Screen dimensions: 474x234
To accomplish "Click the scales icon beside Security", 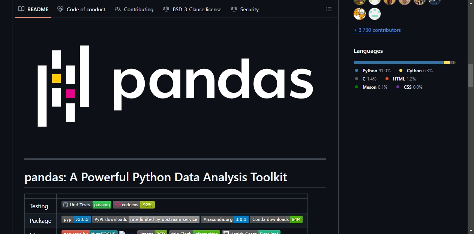I will [x=234, y=9].
